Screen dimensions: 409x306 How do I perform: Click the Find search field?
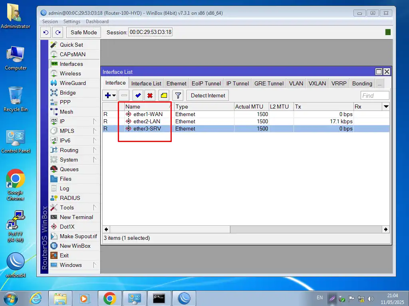point(375,95)
